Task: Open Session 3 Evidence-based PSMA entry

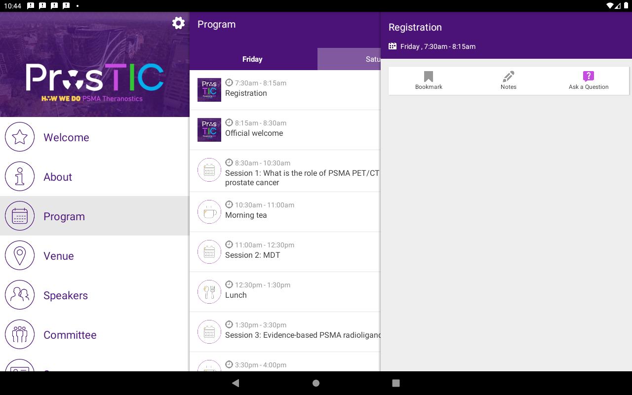Action: tap(285, 332)
